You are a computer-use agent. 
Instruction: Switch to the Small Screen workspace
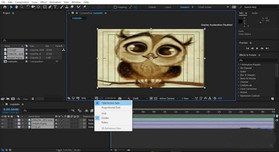pyautogui.click(x=204, y=7)
